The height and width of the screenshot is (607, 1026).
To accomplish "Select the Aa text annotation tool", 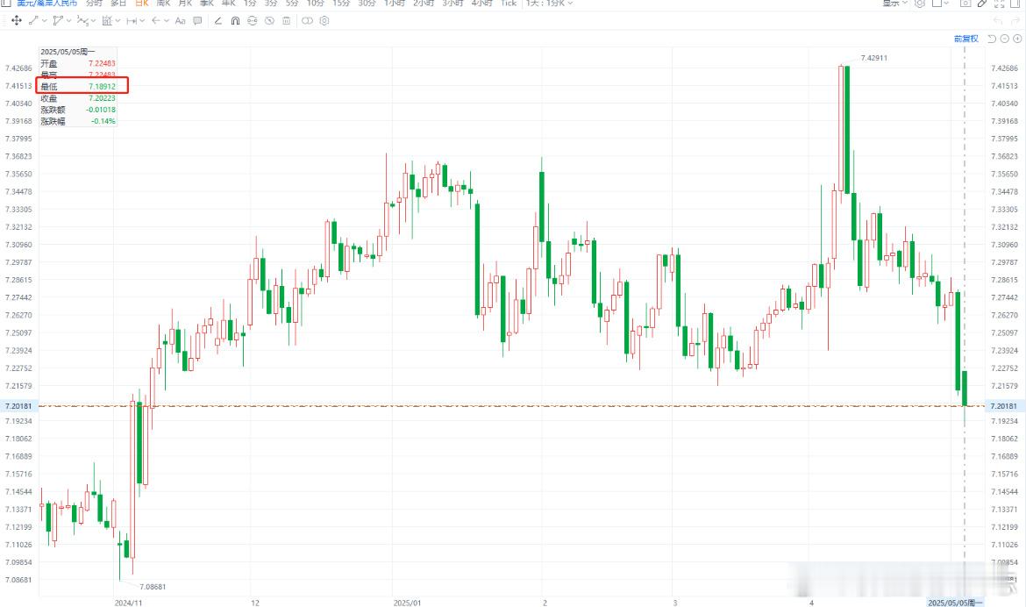I will (180, 21).
